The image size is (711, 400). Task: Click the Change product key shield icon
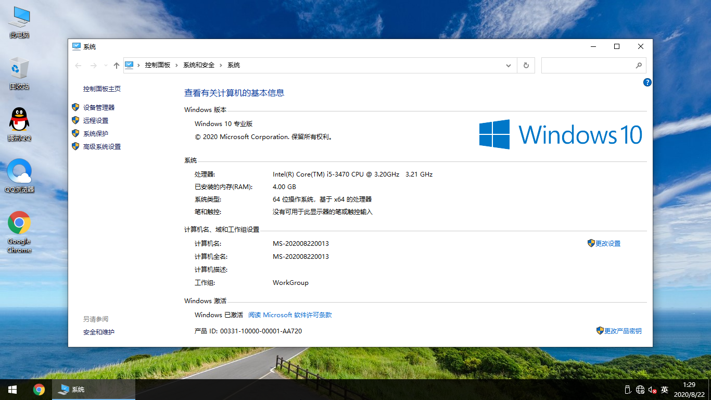click(600, 331)
